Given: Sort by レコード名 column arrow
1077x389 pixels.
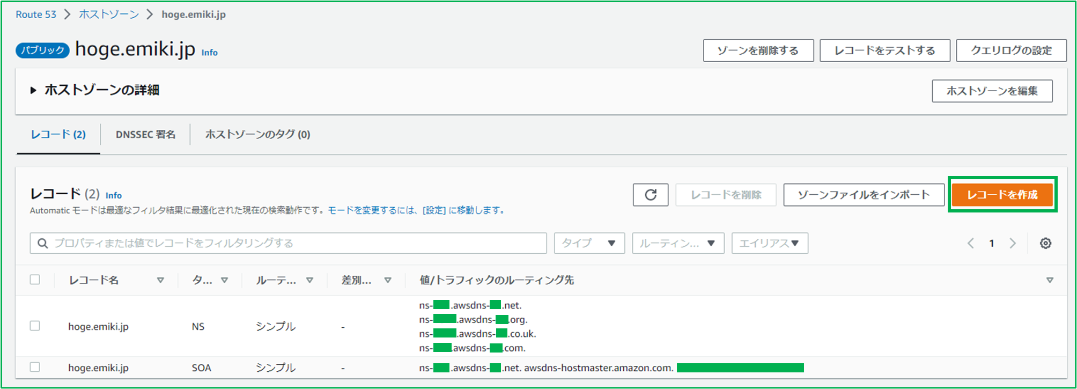Looking at the screenshot, I should [160, 280].
